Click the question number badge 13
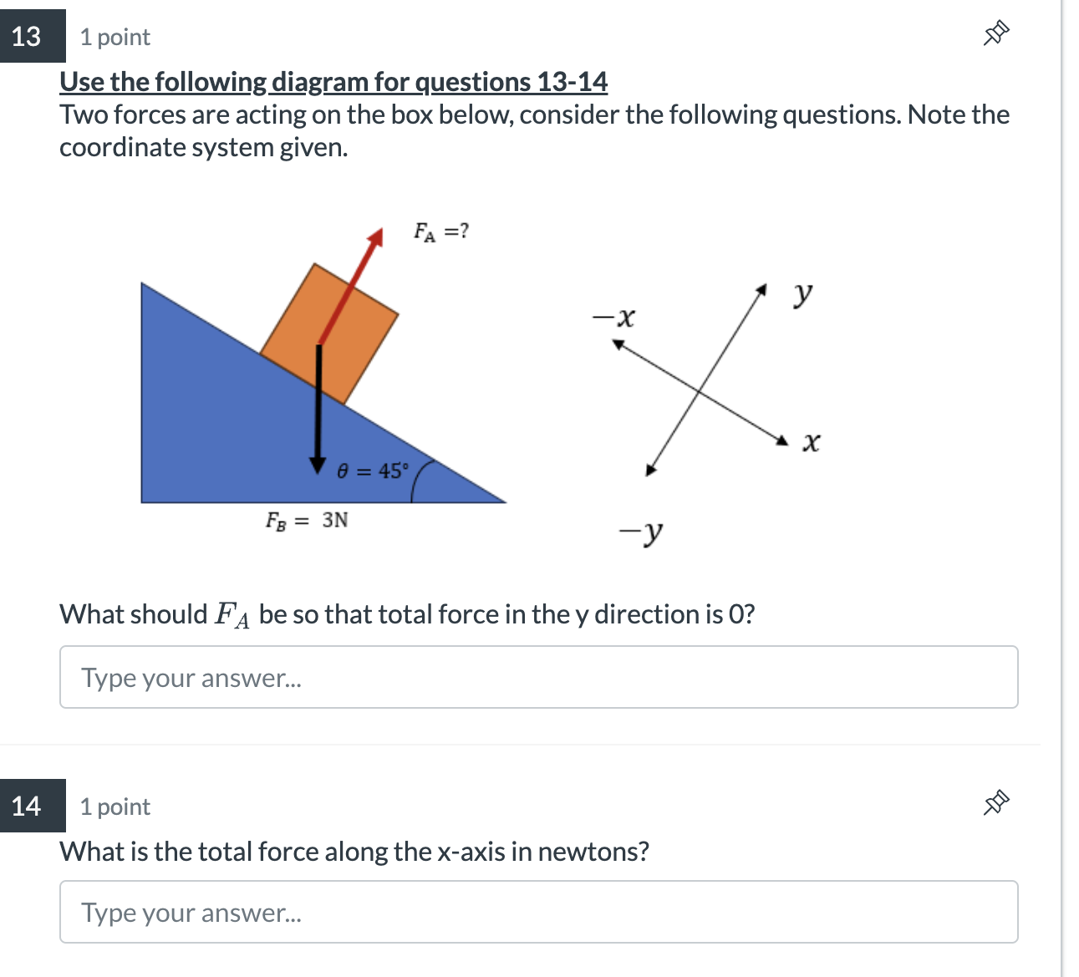Viewport: 1079px width, 977px height. point(28,35)
